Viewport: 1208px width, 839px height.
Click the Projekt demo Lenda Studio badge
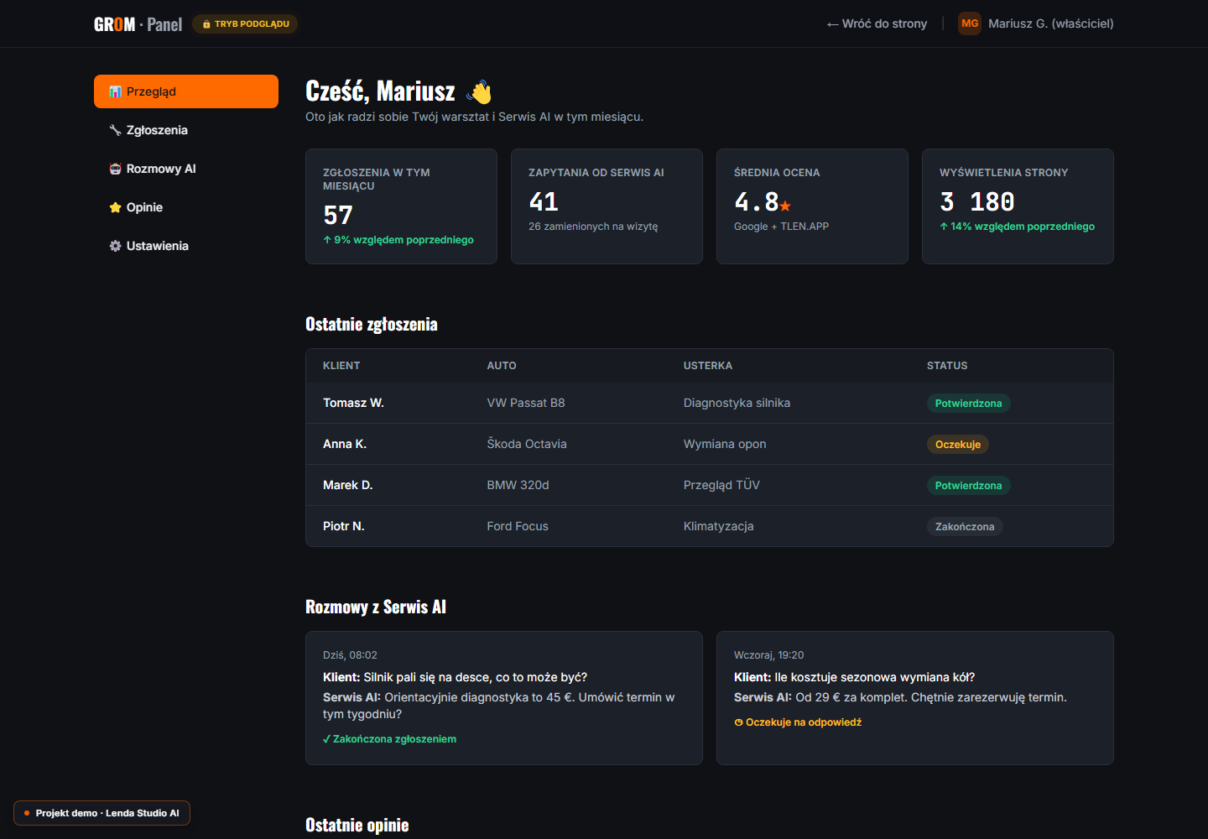[x=102, y=813]
